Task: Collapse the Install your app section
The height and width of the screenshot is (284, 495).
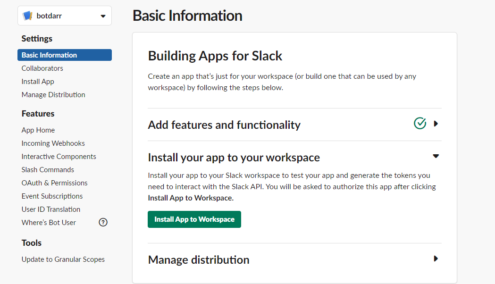Action: tap(436, 156)
